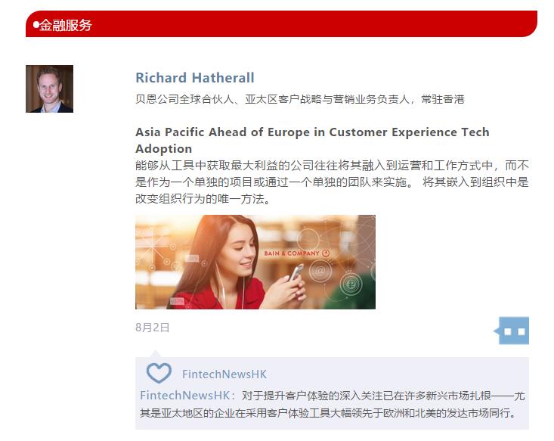Open Richard Hatherall's profile name link
The image size is (554, 441).
195,78
